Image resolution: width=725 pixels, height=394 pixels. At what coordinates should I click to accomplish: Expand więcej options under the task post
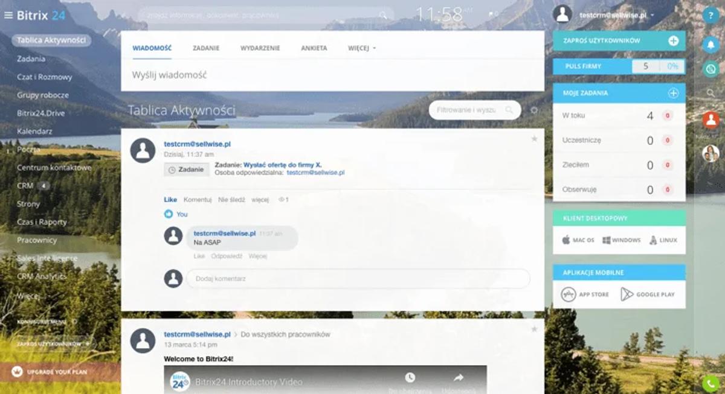click(260, 199)
